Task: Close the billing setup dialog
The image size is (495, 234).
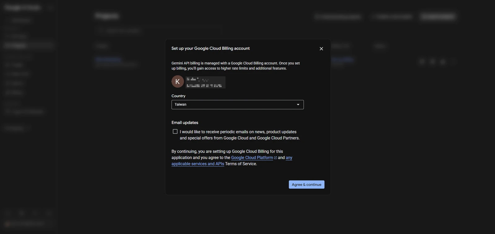Action: pos(321,49)
